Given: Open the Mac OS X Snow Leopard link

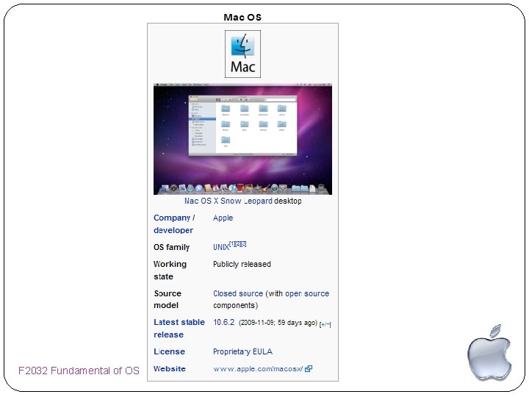Looking at the screenshot, I should 228,201.
